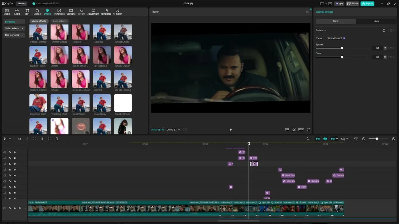Image resolution: width=399 pixels, height=224 pixels.
Task: Open the split scene options dropdown
Action: click(x=347, y=139)
